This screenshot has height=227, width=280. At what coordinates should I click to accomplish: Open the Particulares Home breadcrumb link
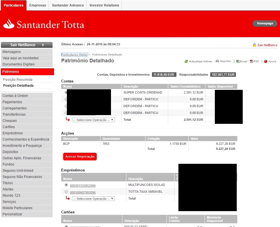74,54
